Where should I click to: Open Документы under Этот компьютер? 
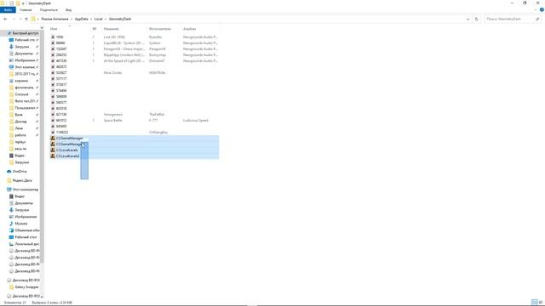[24, 203]
